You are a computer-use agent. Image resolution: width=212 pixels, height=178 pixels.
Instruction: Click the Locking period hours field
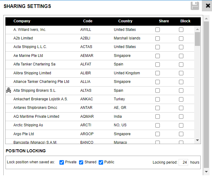click(x=183, y=162)
